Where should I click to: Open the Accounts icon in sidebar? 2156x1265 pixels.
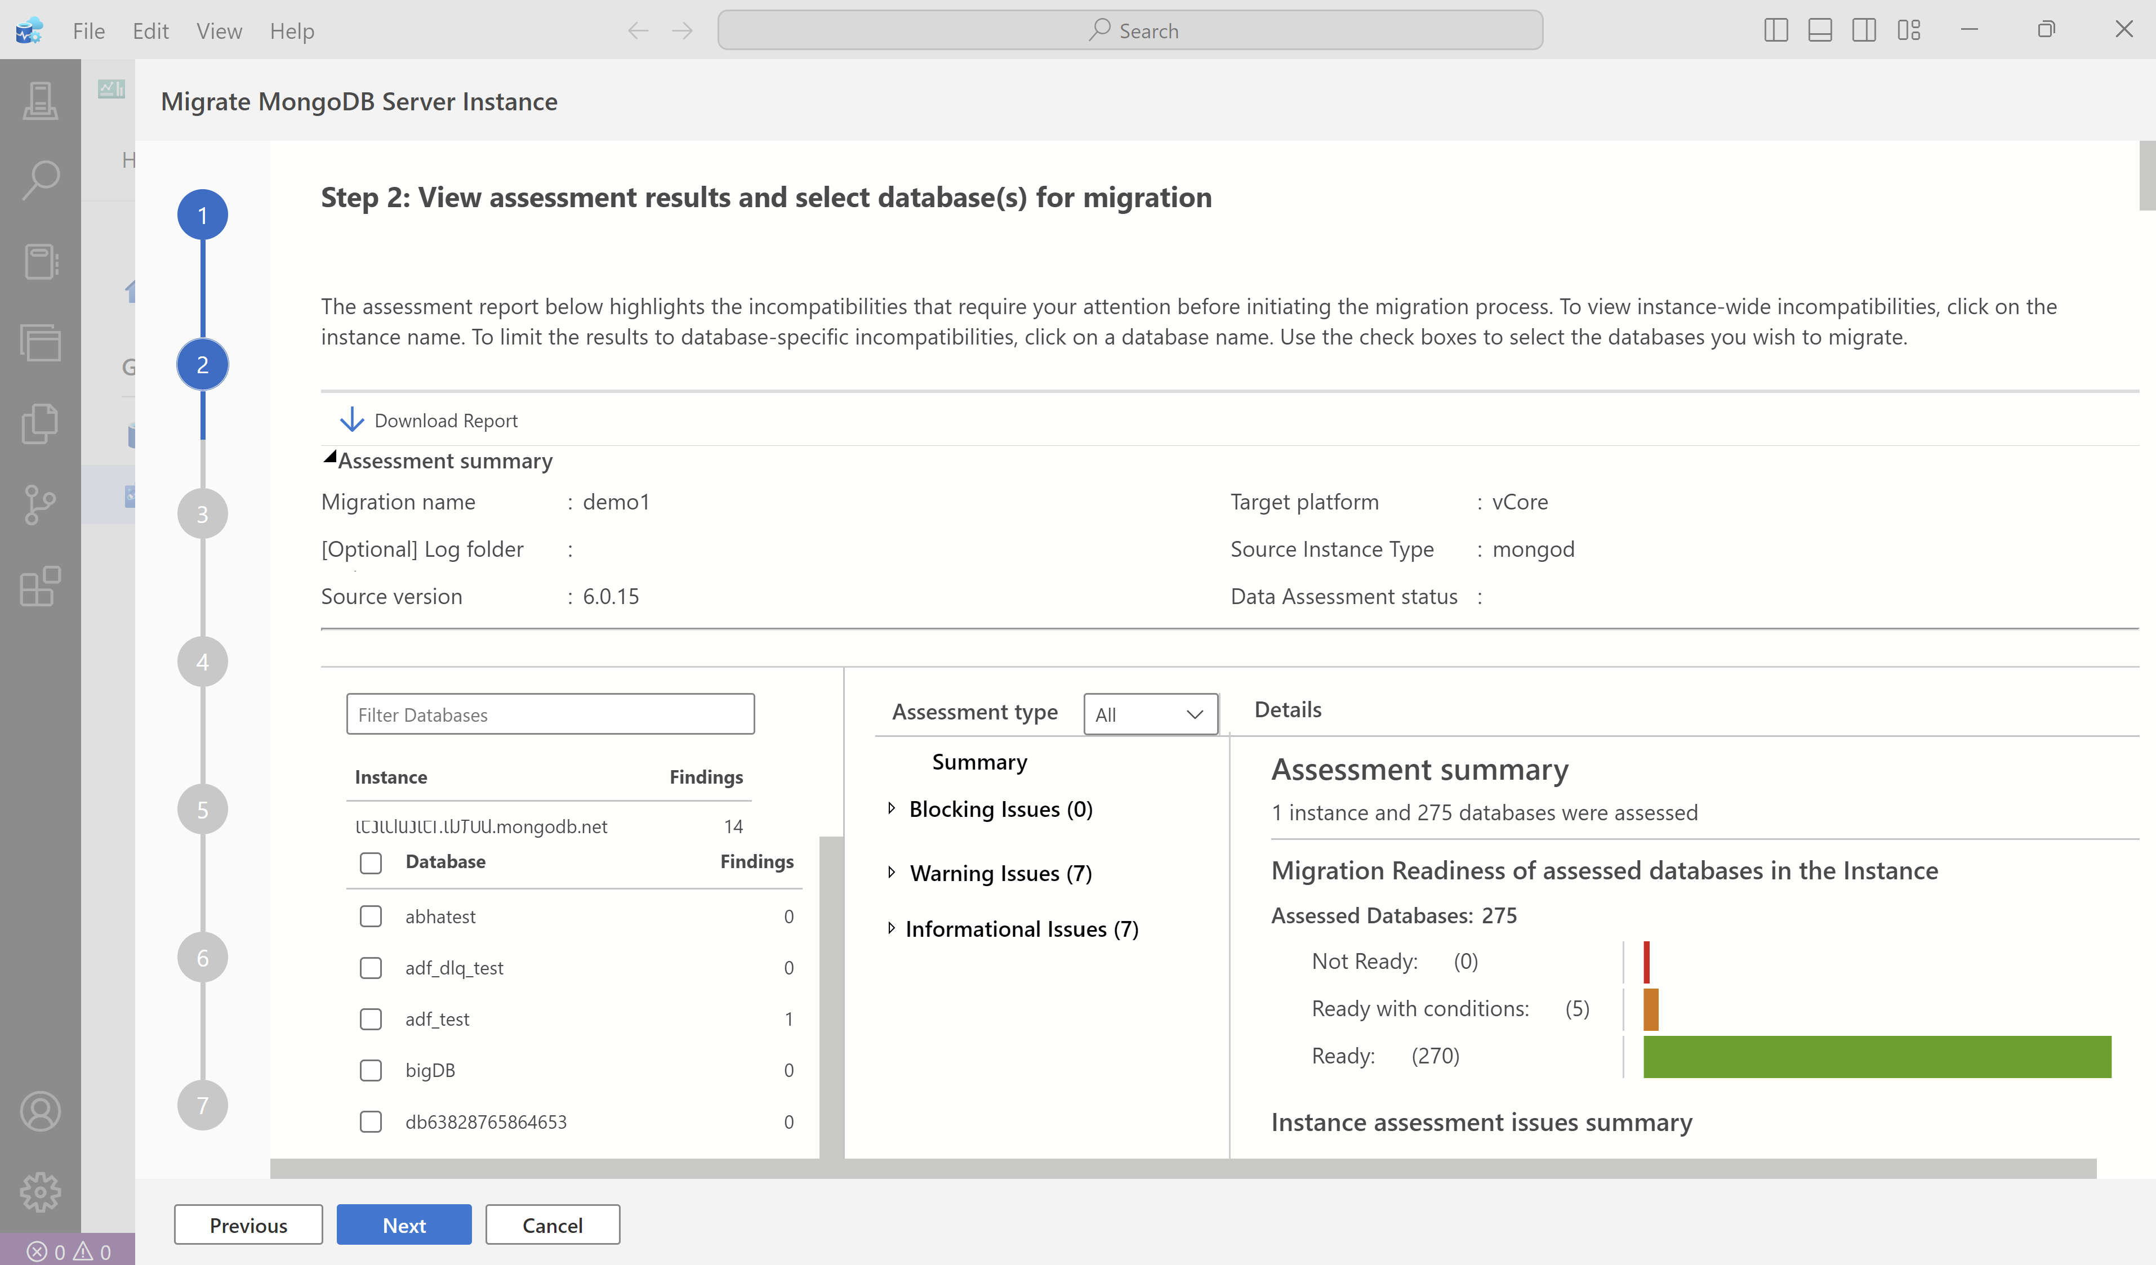40,1111
